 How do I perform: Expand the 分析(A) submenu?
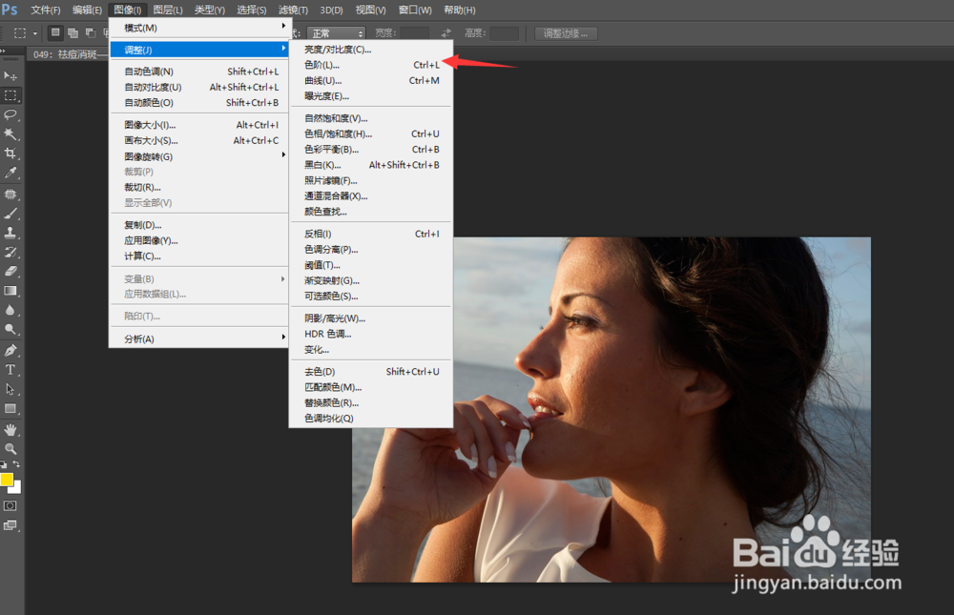pyautogui.click(x=199, y=338)
